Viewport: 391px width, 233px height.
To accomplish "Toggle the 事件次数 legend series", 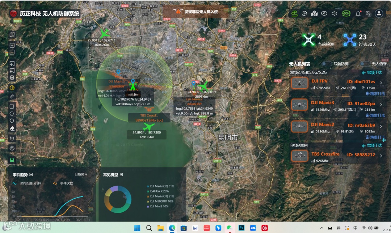I will pos(63,183).
